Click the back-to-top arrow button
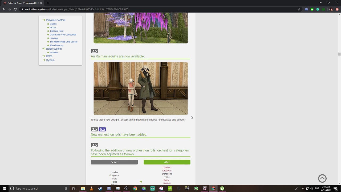Screen dimensions: 341x192 point(322,178)
